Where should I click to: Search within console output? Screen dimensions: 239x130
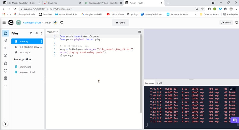[231, 89]
